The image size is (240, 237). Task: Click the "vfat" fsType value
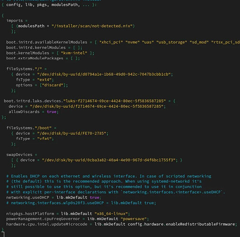(44, 139)
